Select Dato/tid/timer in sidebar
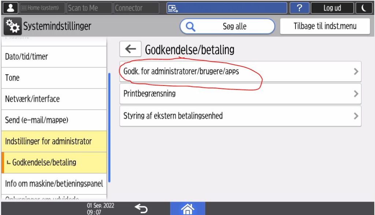Viewport: 375px width, 215px height. tap(54, 57)
